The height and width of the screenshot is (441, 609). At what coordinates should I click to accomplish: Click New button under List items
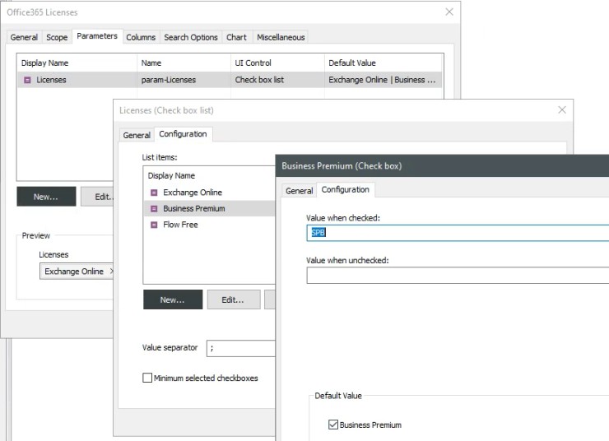pos(173,299)
